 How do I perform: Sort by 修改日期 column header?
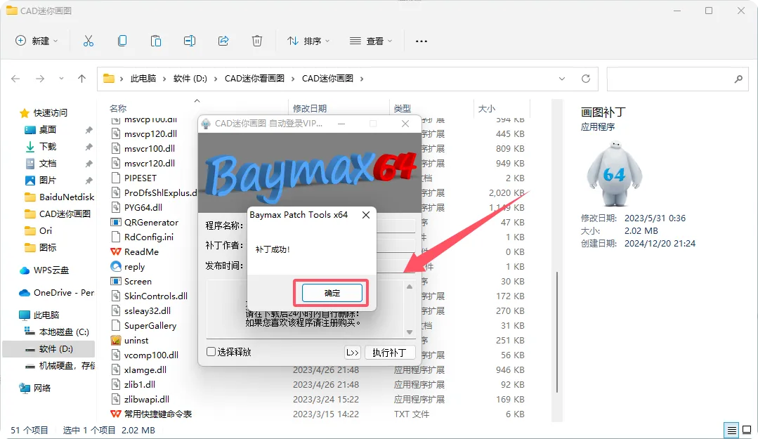pyautogui.click(x=309, y=108)
